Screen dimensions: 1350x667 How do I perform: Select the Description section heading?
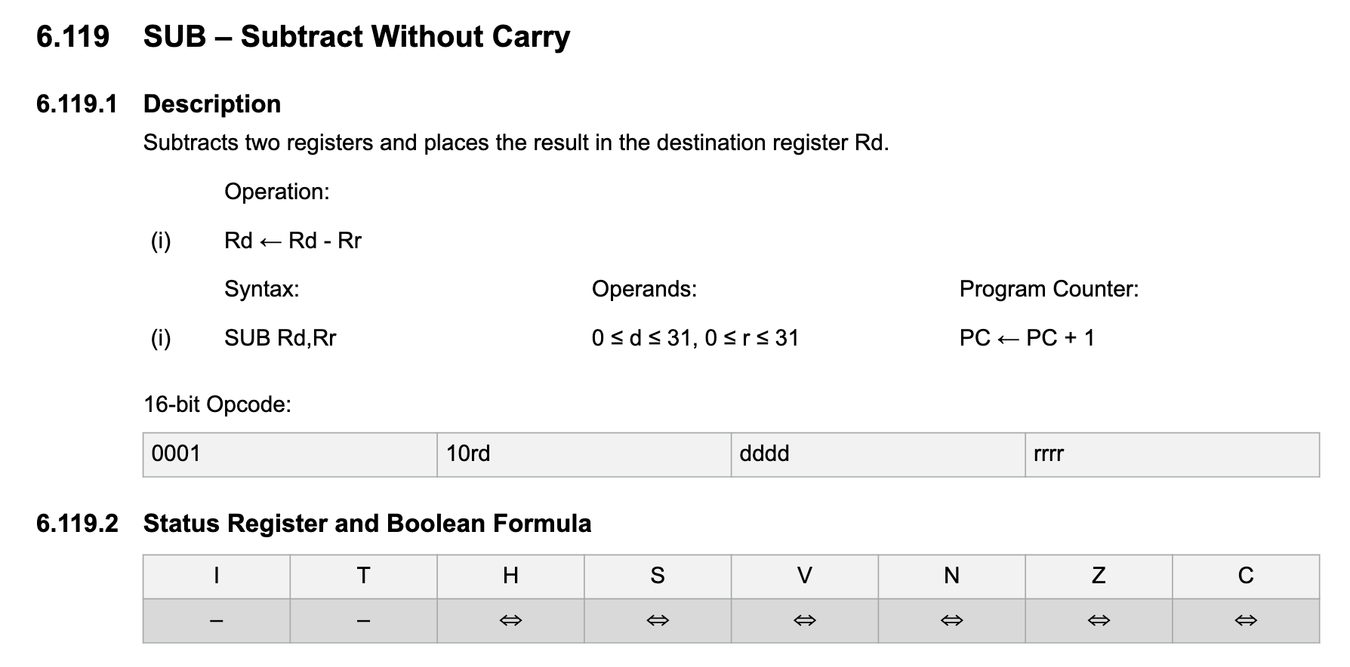pyautogui.click(x=212, y=104)
